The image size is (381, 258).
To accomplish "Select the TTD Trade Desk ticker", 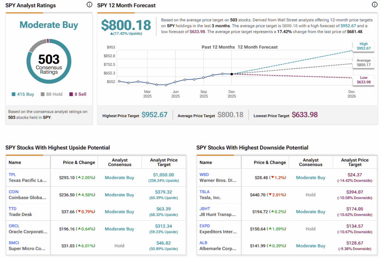I will click(x=13, y=208).
